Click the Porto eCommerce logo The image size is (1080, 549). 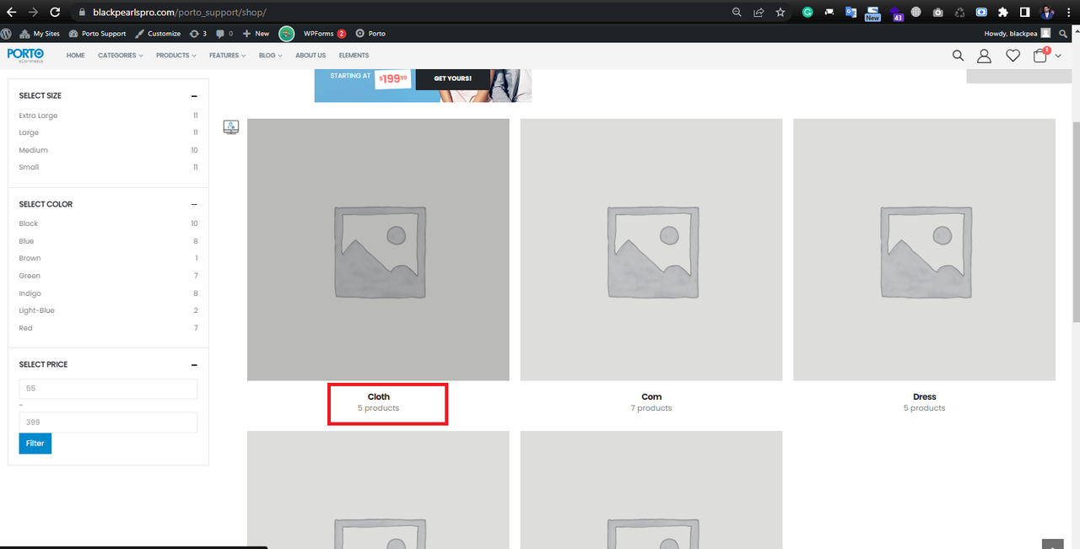tap(25, 55)
